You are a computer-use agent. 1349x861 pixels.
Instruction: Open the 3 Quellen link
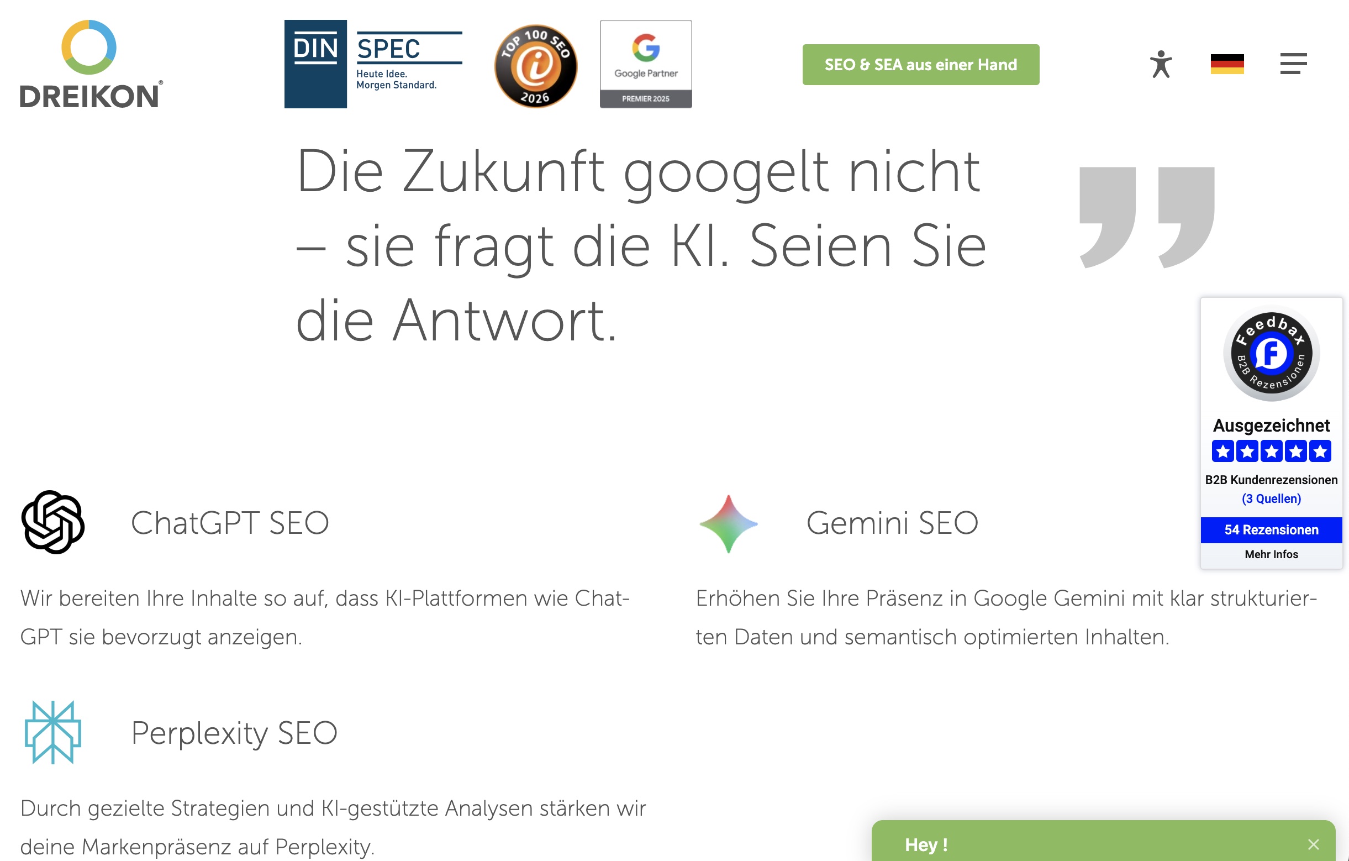(x=1271, y=498)
